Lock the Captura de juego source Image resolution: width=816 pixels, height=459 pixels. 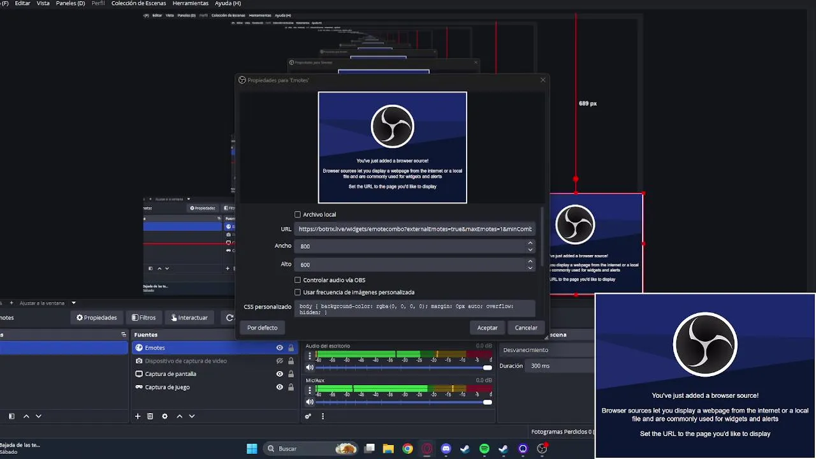coord(291,387)
